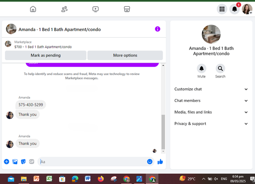Search in conversation magnifier icon
The height and width of the screenshot is (184, 255).
[x=220, y=68]
